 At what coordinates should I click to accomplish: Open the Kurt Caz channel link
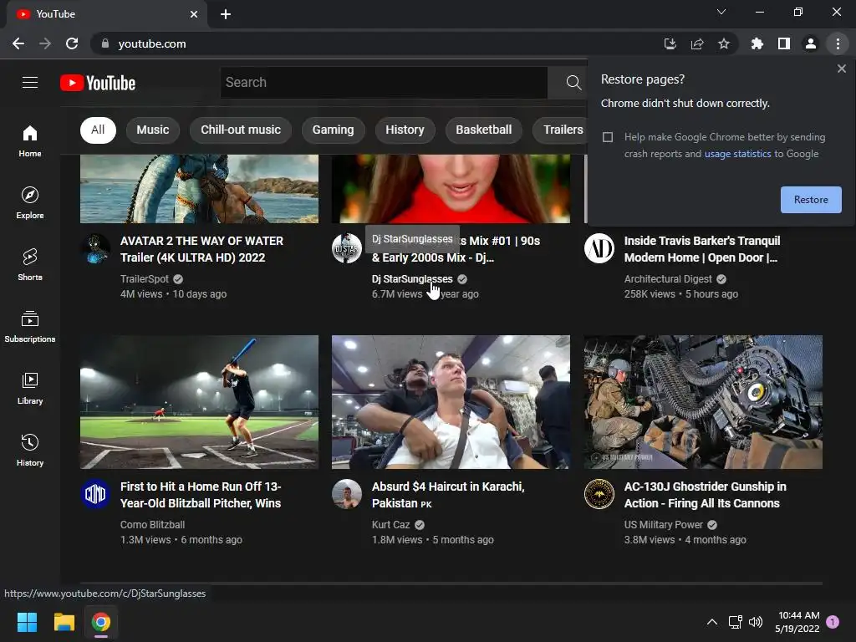coord(391,525)
